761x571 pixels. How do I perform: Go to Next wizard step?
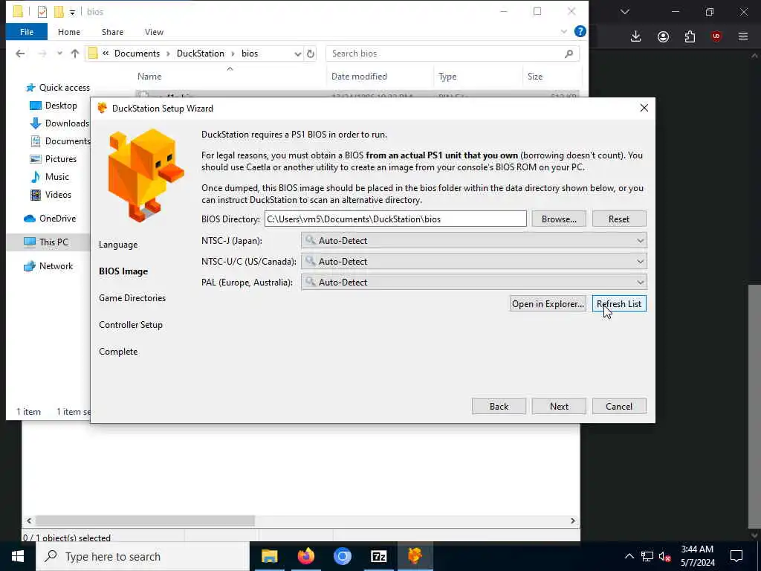(x=559, y=407)
